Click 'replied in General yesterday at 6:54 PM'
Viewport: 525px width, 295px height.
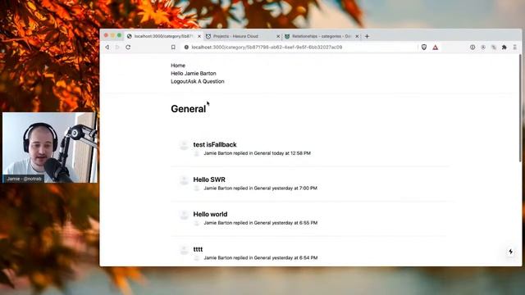(x=276, y=258)
